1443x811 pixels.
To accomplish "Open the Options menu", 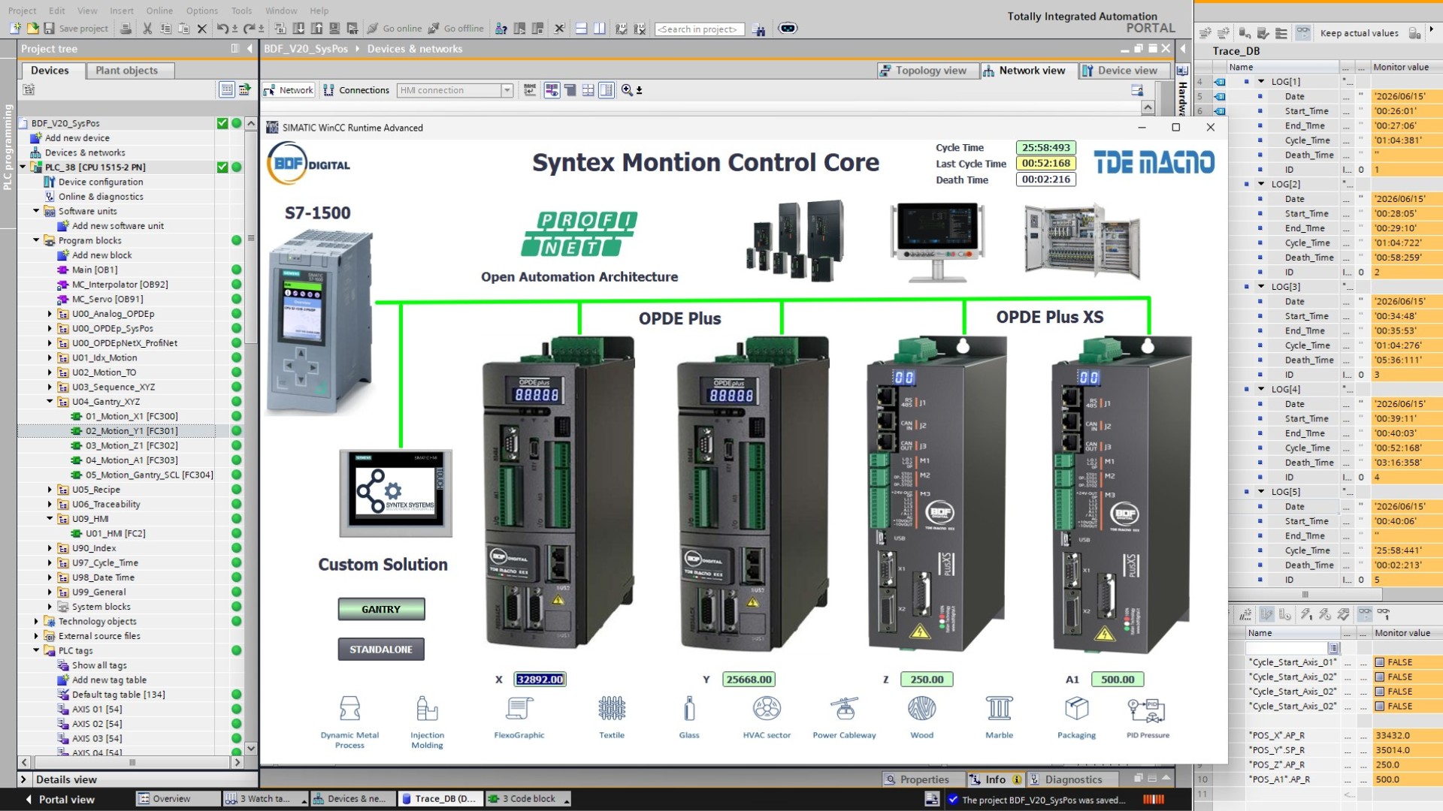I will pyautogui.click(x=202, y=11).
